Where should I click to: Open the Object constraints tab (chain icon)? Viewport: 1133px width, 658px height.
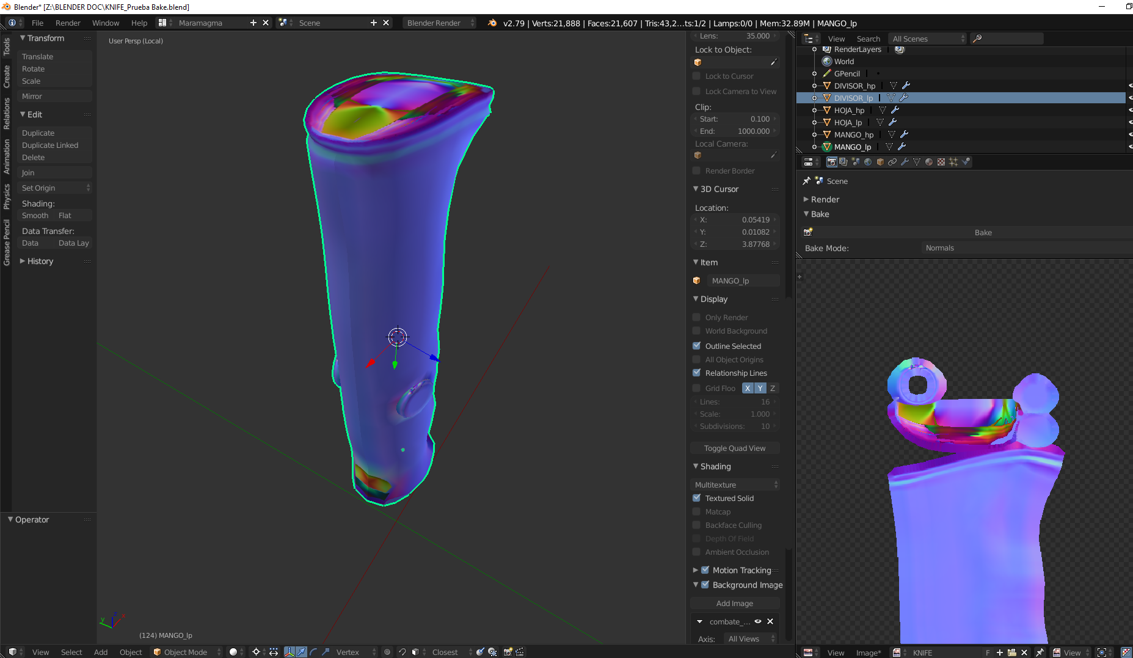pyautogui.click(x=892, y=162)
